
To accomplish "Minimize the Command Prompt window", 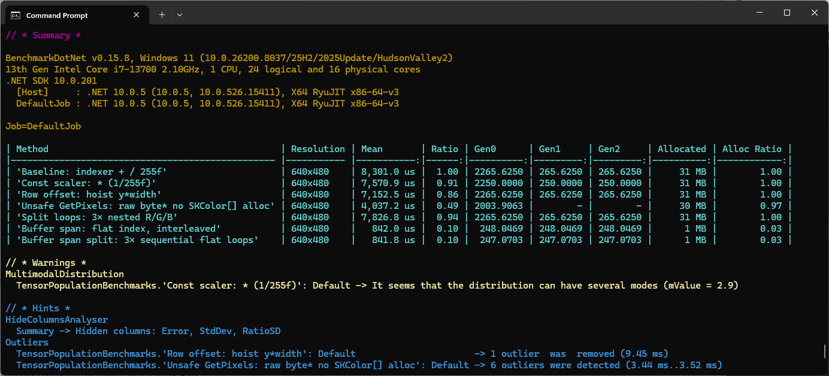I will 760,13.
